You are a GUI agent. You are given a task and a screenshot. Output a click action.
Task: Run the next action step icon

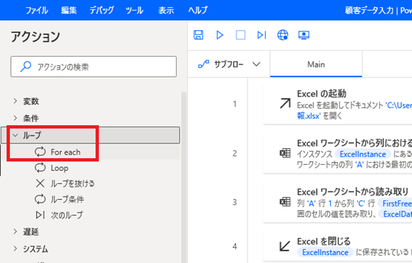click(x=261, y=35)
